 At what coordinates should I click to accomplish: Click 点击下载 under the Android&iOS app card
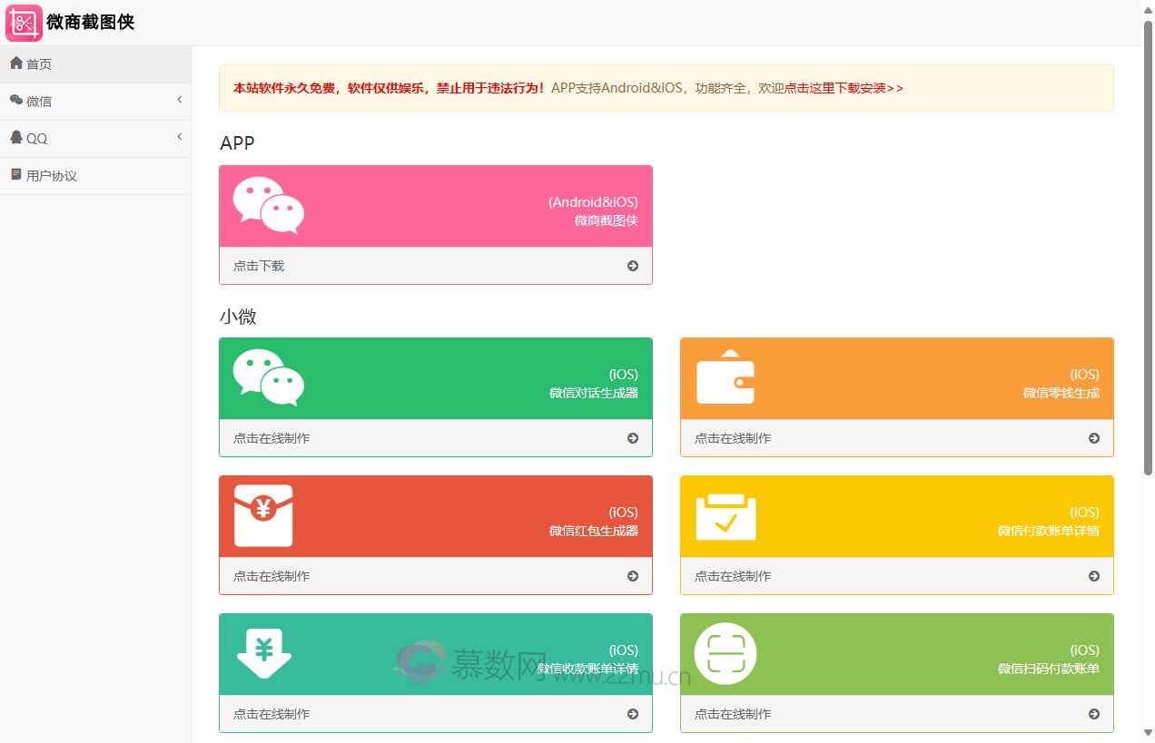click(x=259, y=266)
